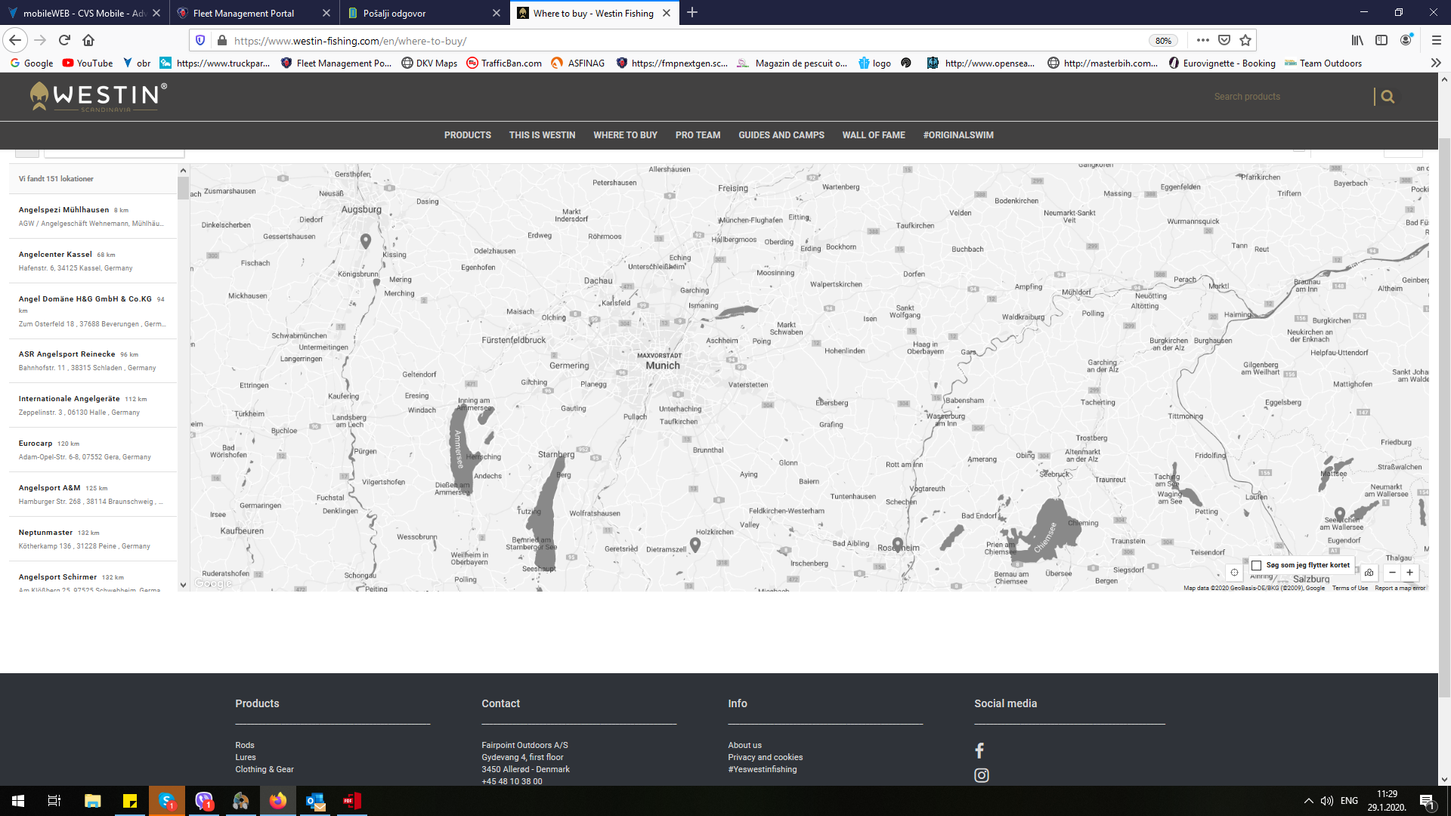The height and width of the screenshot is (816, 1451).
Task: Click the location list scroll-down arrow
Action: pyautogui.click(x=183, y=585)
